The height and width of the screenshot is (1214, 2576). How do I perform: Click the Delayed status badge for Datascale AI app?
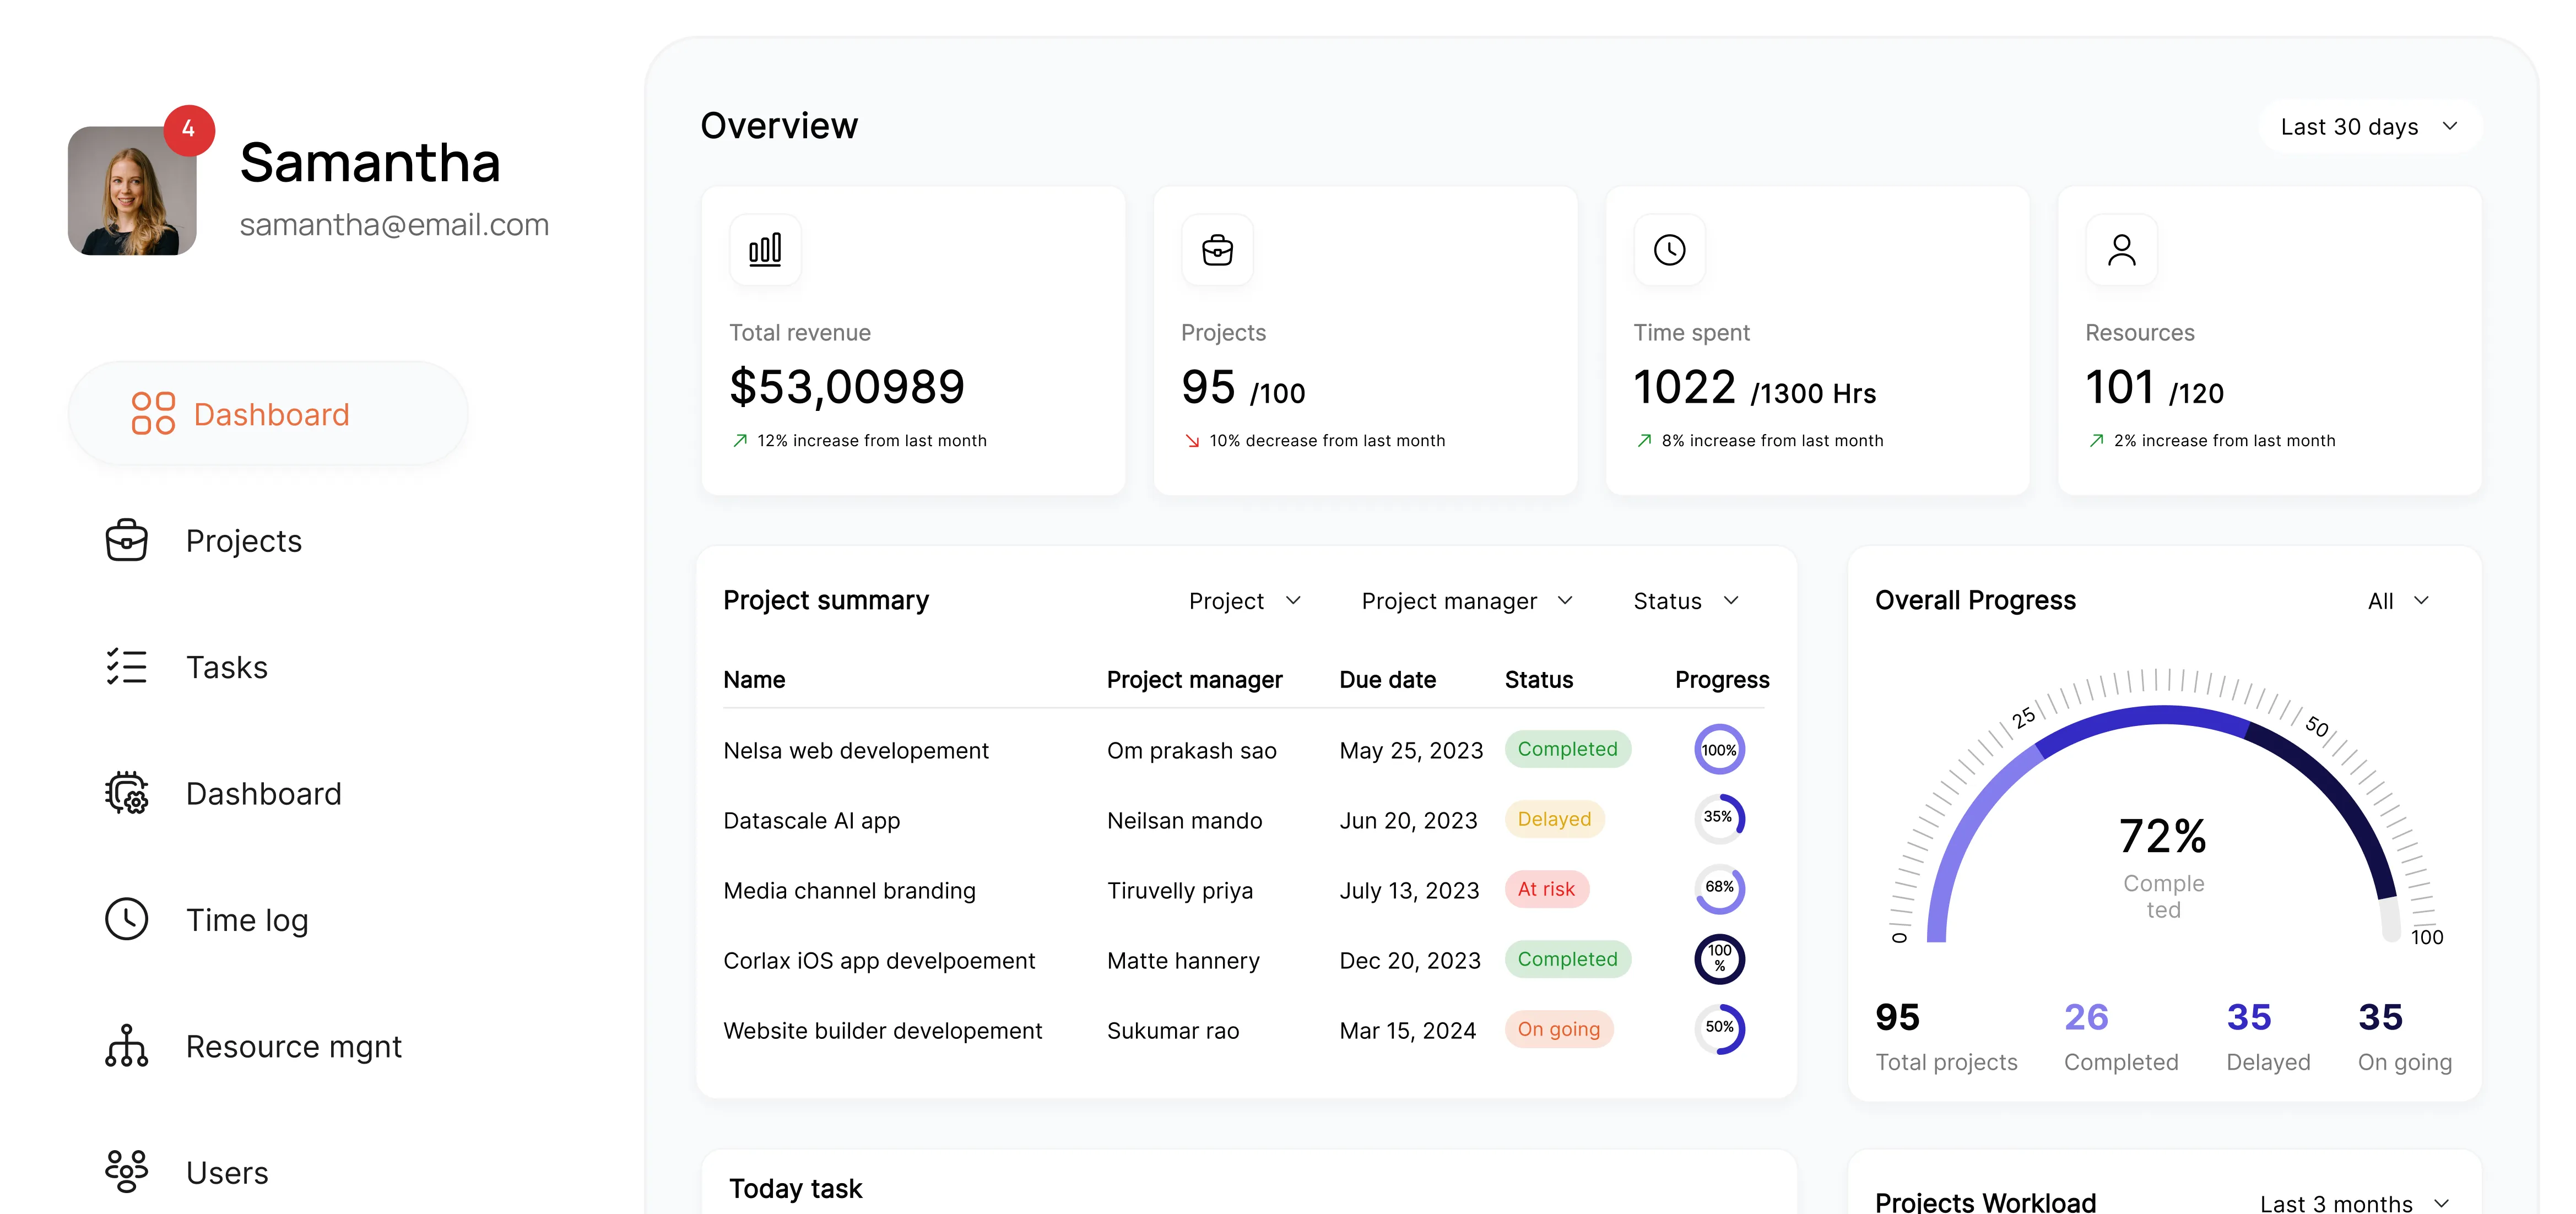[1554, 819]
